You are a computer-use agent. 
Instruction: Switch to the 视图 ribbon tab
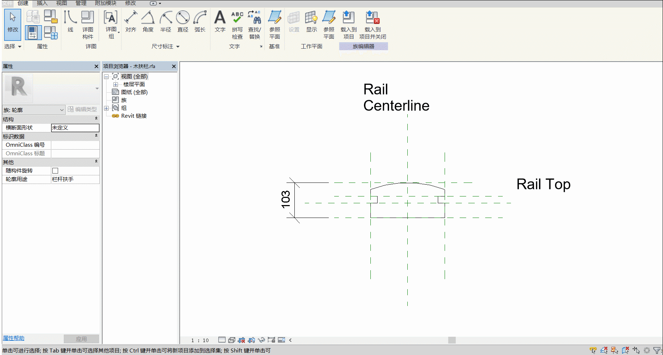pos(61,3)
